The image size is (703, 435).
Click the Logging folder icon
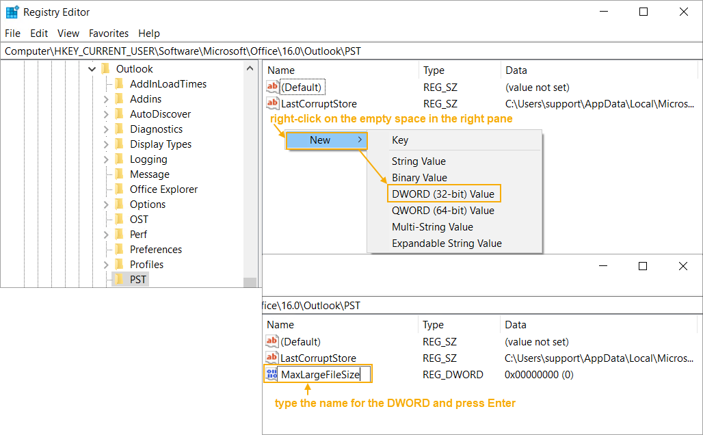[119, 159]
